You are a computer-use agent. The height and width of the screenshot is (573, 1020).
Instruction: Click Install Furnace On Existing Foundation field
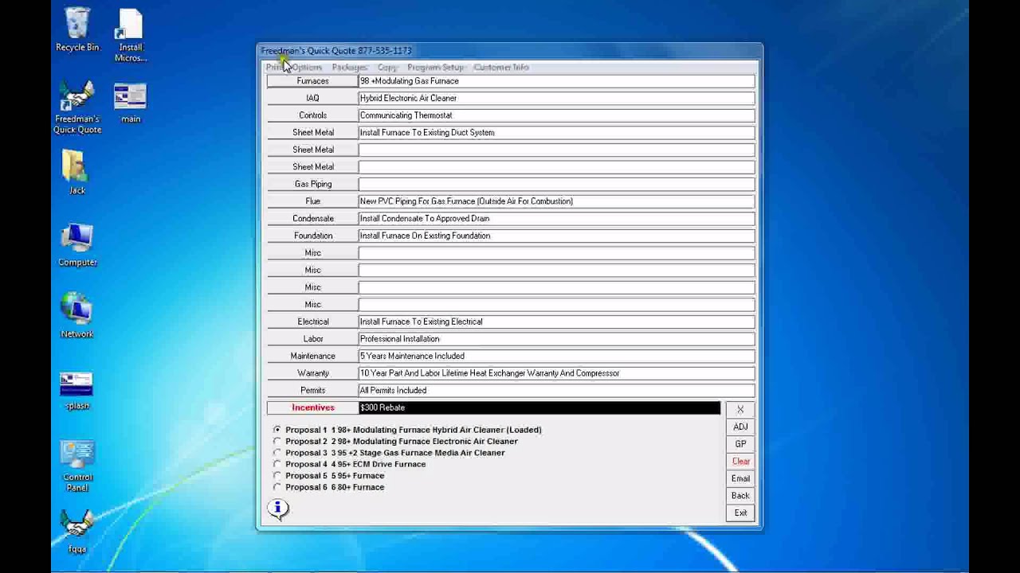(556, 236)
